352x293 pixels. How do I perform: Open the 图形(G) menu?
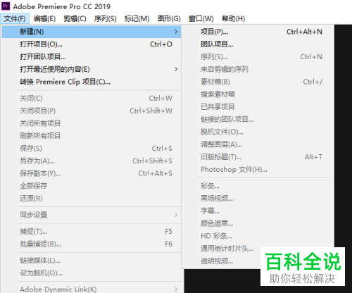click(169, 18)
